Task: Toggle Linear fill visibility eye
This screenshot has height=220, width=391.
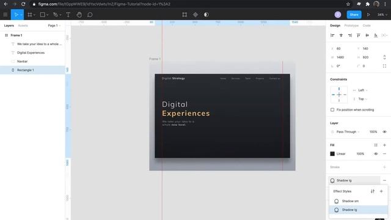Action: tap(376, 154)
